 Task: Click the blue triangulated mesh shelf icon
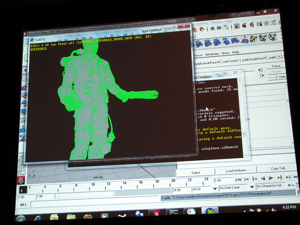pos(217,42)
